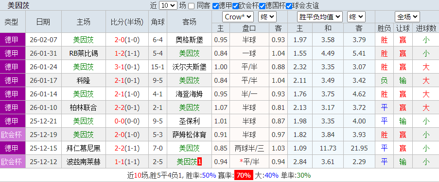Screen dimensions: 439x182
Task: Click the 胜率 50% summary value
Action: point(209,175)
